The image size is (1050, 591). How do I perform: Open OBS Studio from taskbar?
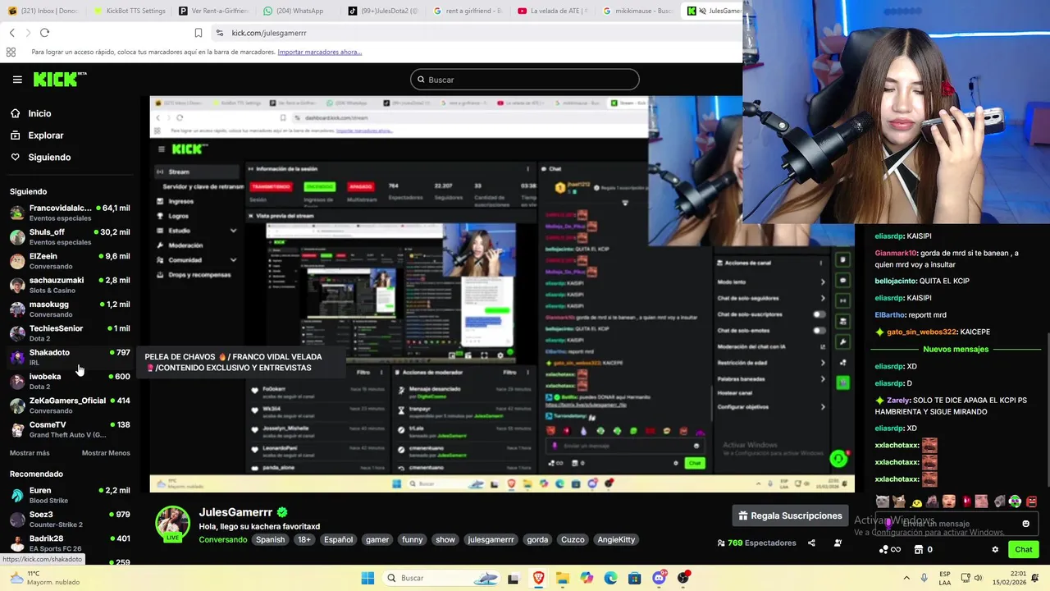[683, 578]
